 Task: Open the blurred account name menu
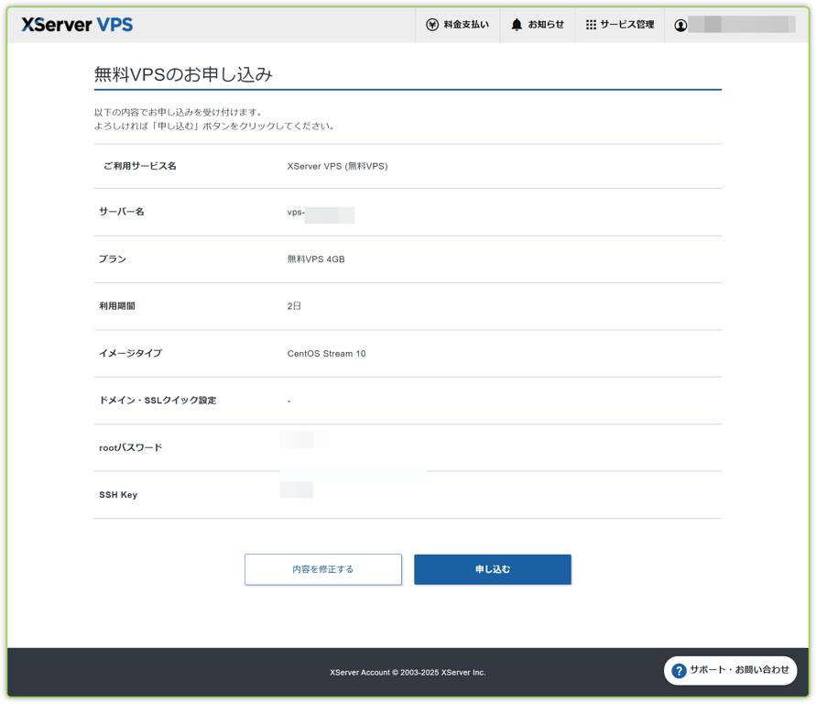click(x=741, y=25)
